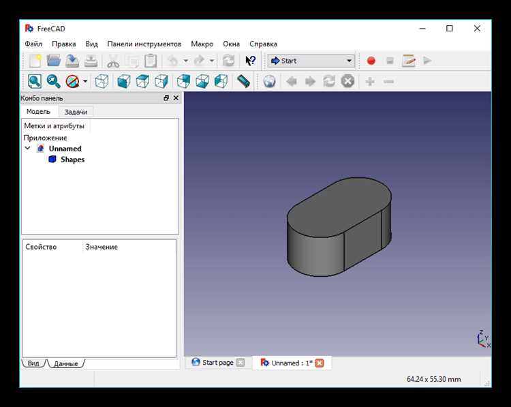Open the Окна menu
Viewport: 511px width, 407px height.
(232, 44)
